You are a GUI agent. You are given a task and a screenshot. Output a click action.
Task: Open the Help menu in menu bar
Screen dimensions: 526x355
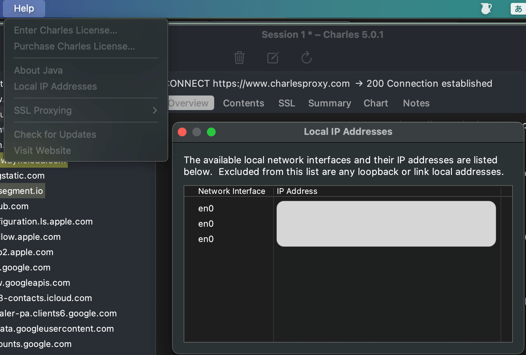[24, 8]
